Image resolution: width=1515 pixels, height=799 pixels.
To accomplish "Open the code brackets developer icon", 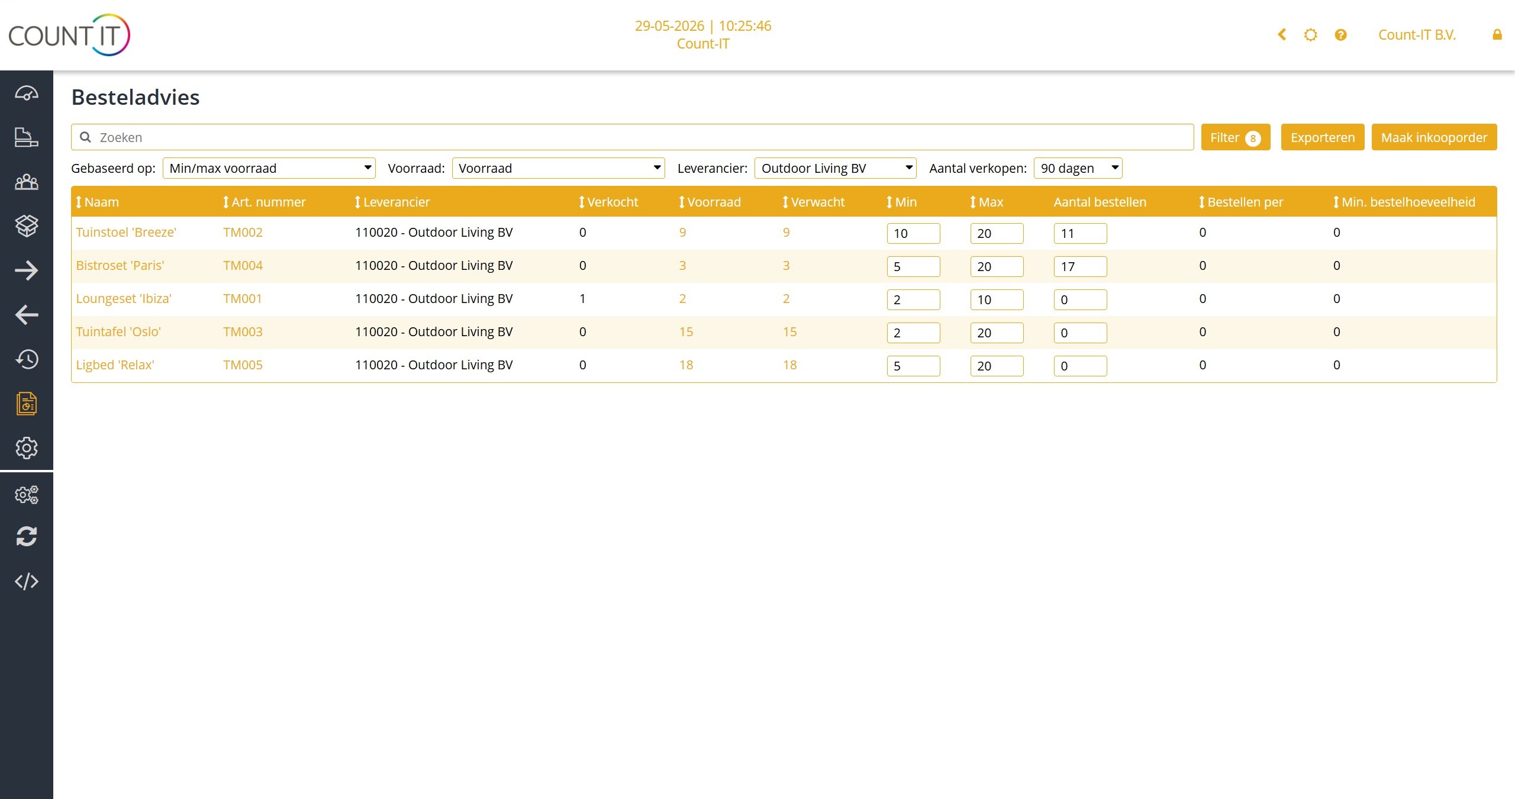I will pyautogui.click(x=27, y=581).
